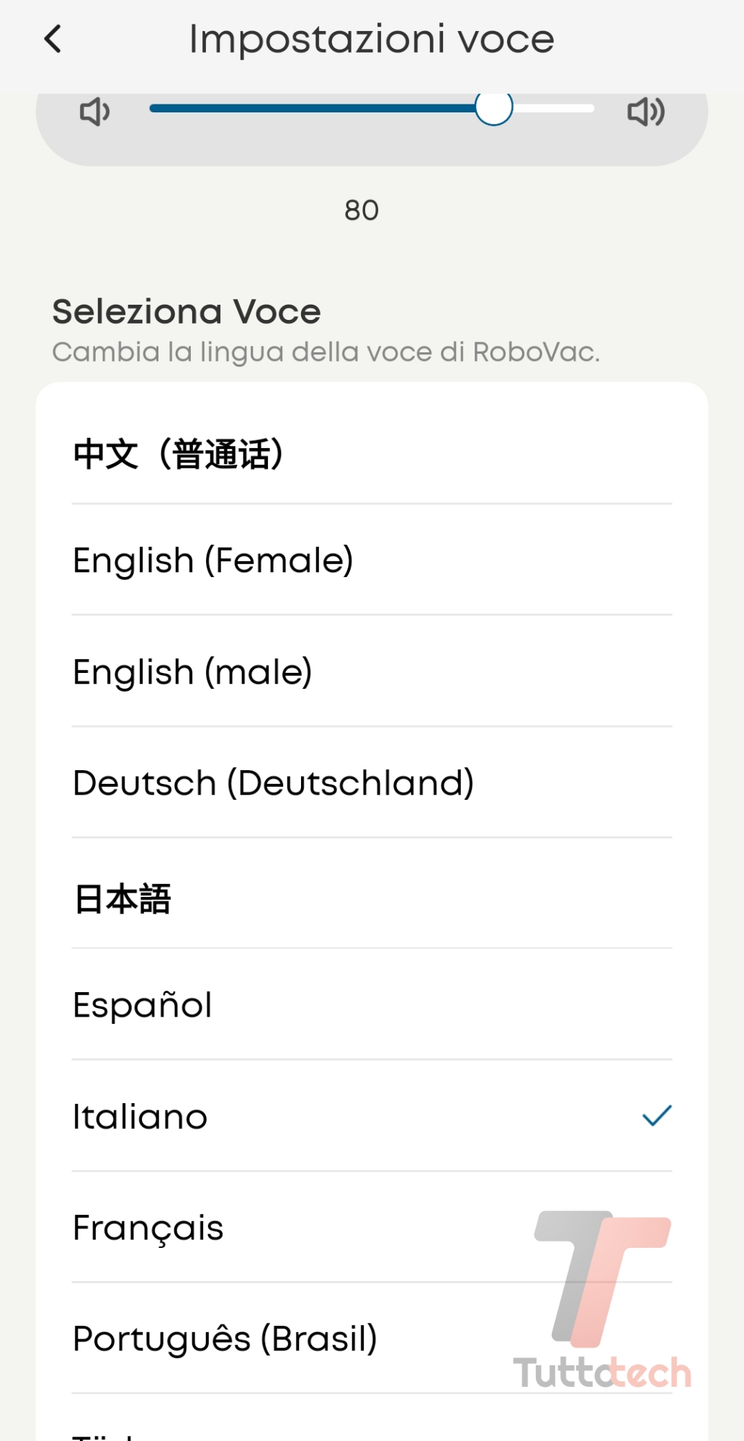Click the volume slider handle
744x1441 pixels.
click(x=494, y=108)
